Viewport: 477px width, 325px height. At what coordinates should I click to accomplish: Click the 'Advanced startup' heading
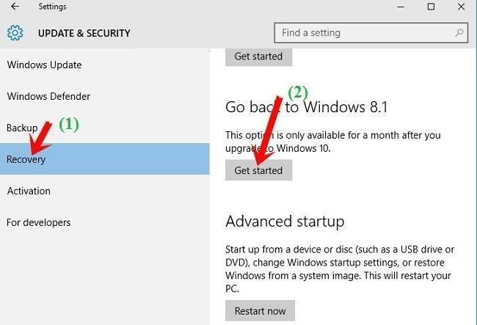coord(285,221)
